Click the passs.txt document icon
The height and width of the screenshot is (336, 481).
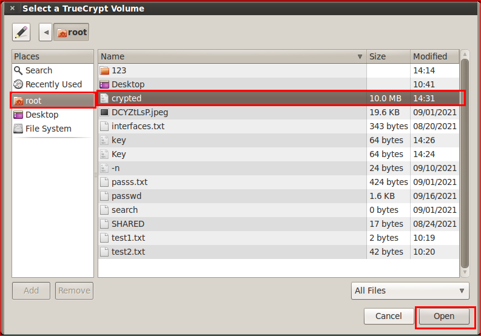104,182
